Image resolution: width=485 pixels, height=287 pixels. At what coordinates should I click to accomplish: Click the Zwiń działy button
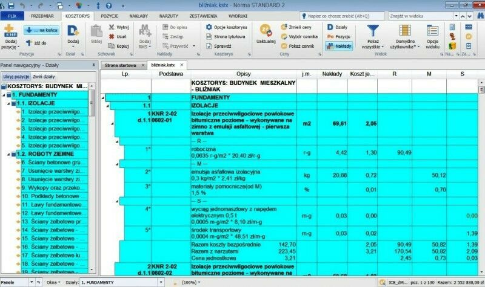[44, 77]
